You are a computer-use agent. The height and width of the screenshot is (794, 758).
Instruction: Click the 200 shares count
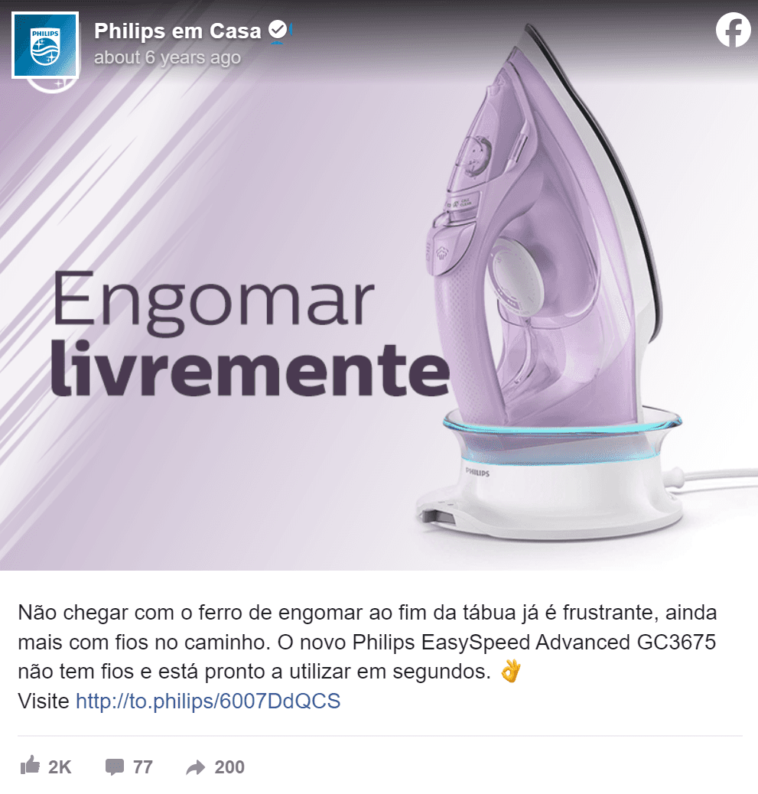pos(229,767)
